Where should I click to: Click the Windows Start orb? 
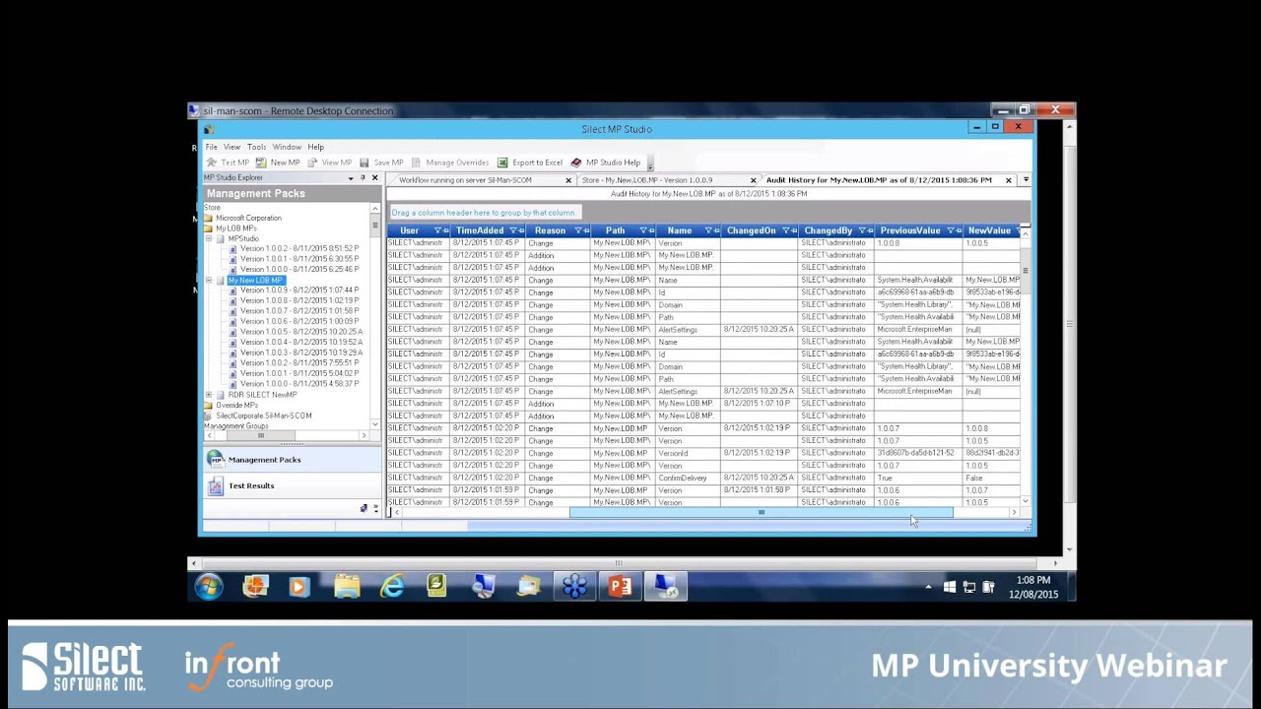coord(209,587)
